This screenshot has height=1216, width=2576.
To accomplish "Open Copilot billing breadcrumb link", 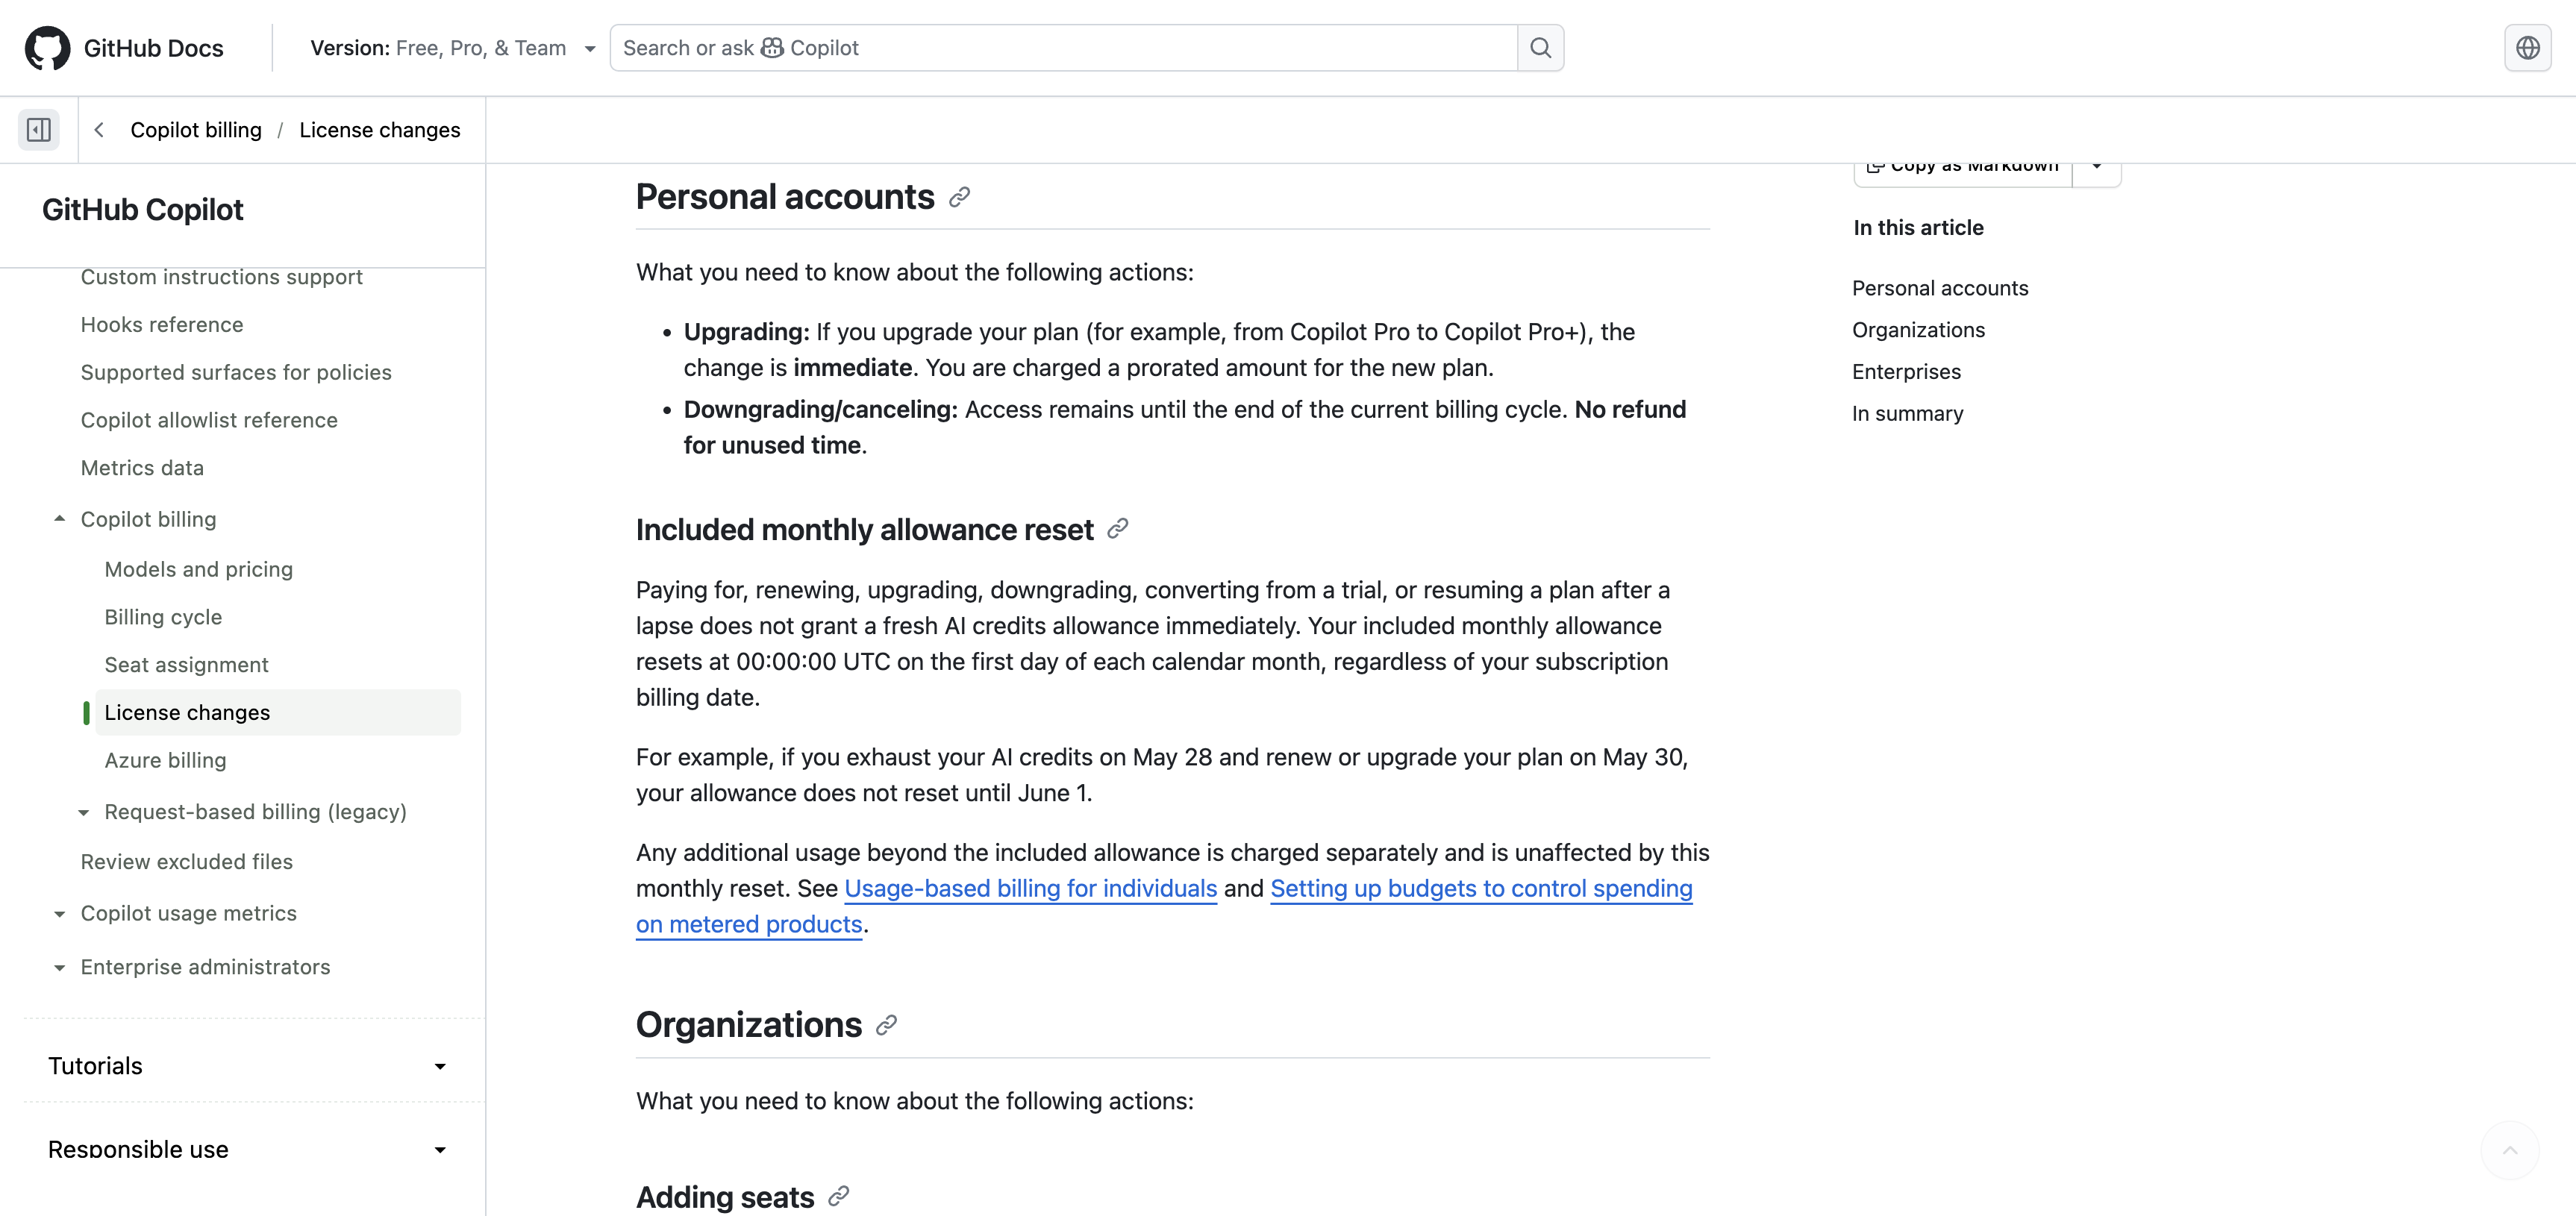I will [196, 130].
